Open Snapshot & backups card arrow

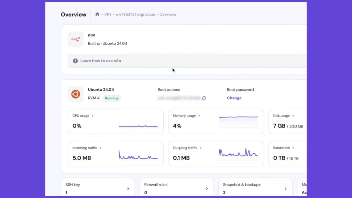pyautogui.click(x=286, y=189)
